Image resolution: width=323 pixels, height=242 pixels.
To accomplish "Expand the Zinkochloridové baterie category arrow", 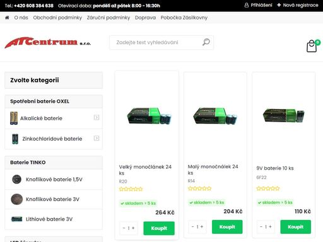I will tap(97, 138).
